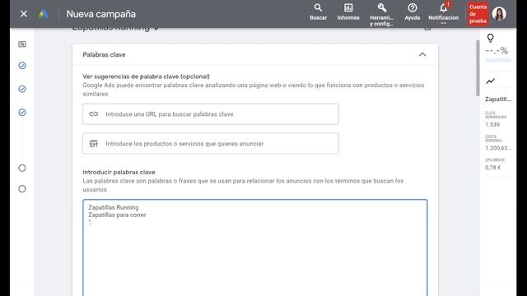The width and height of the screenshot is (527, 296).
Task: Click the 1.539 weekly clicks value
Action: click(x=492, y=124)
